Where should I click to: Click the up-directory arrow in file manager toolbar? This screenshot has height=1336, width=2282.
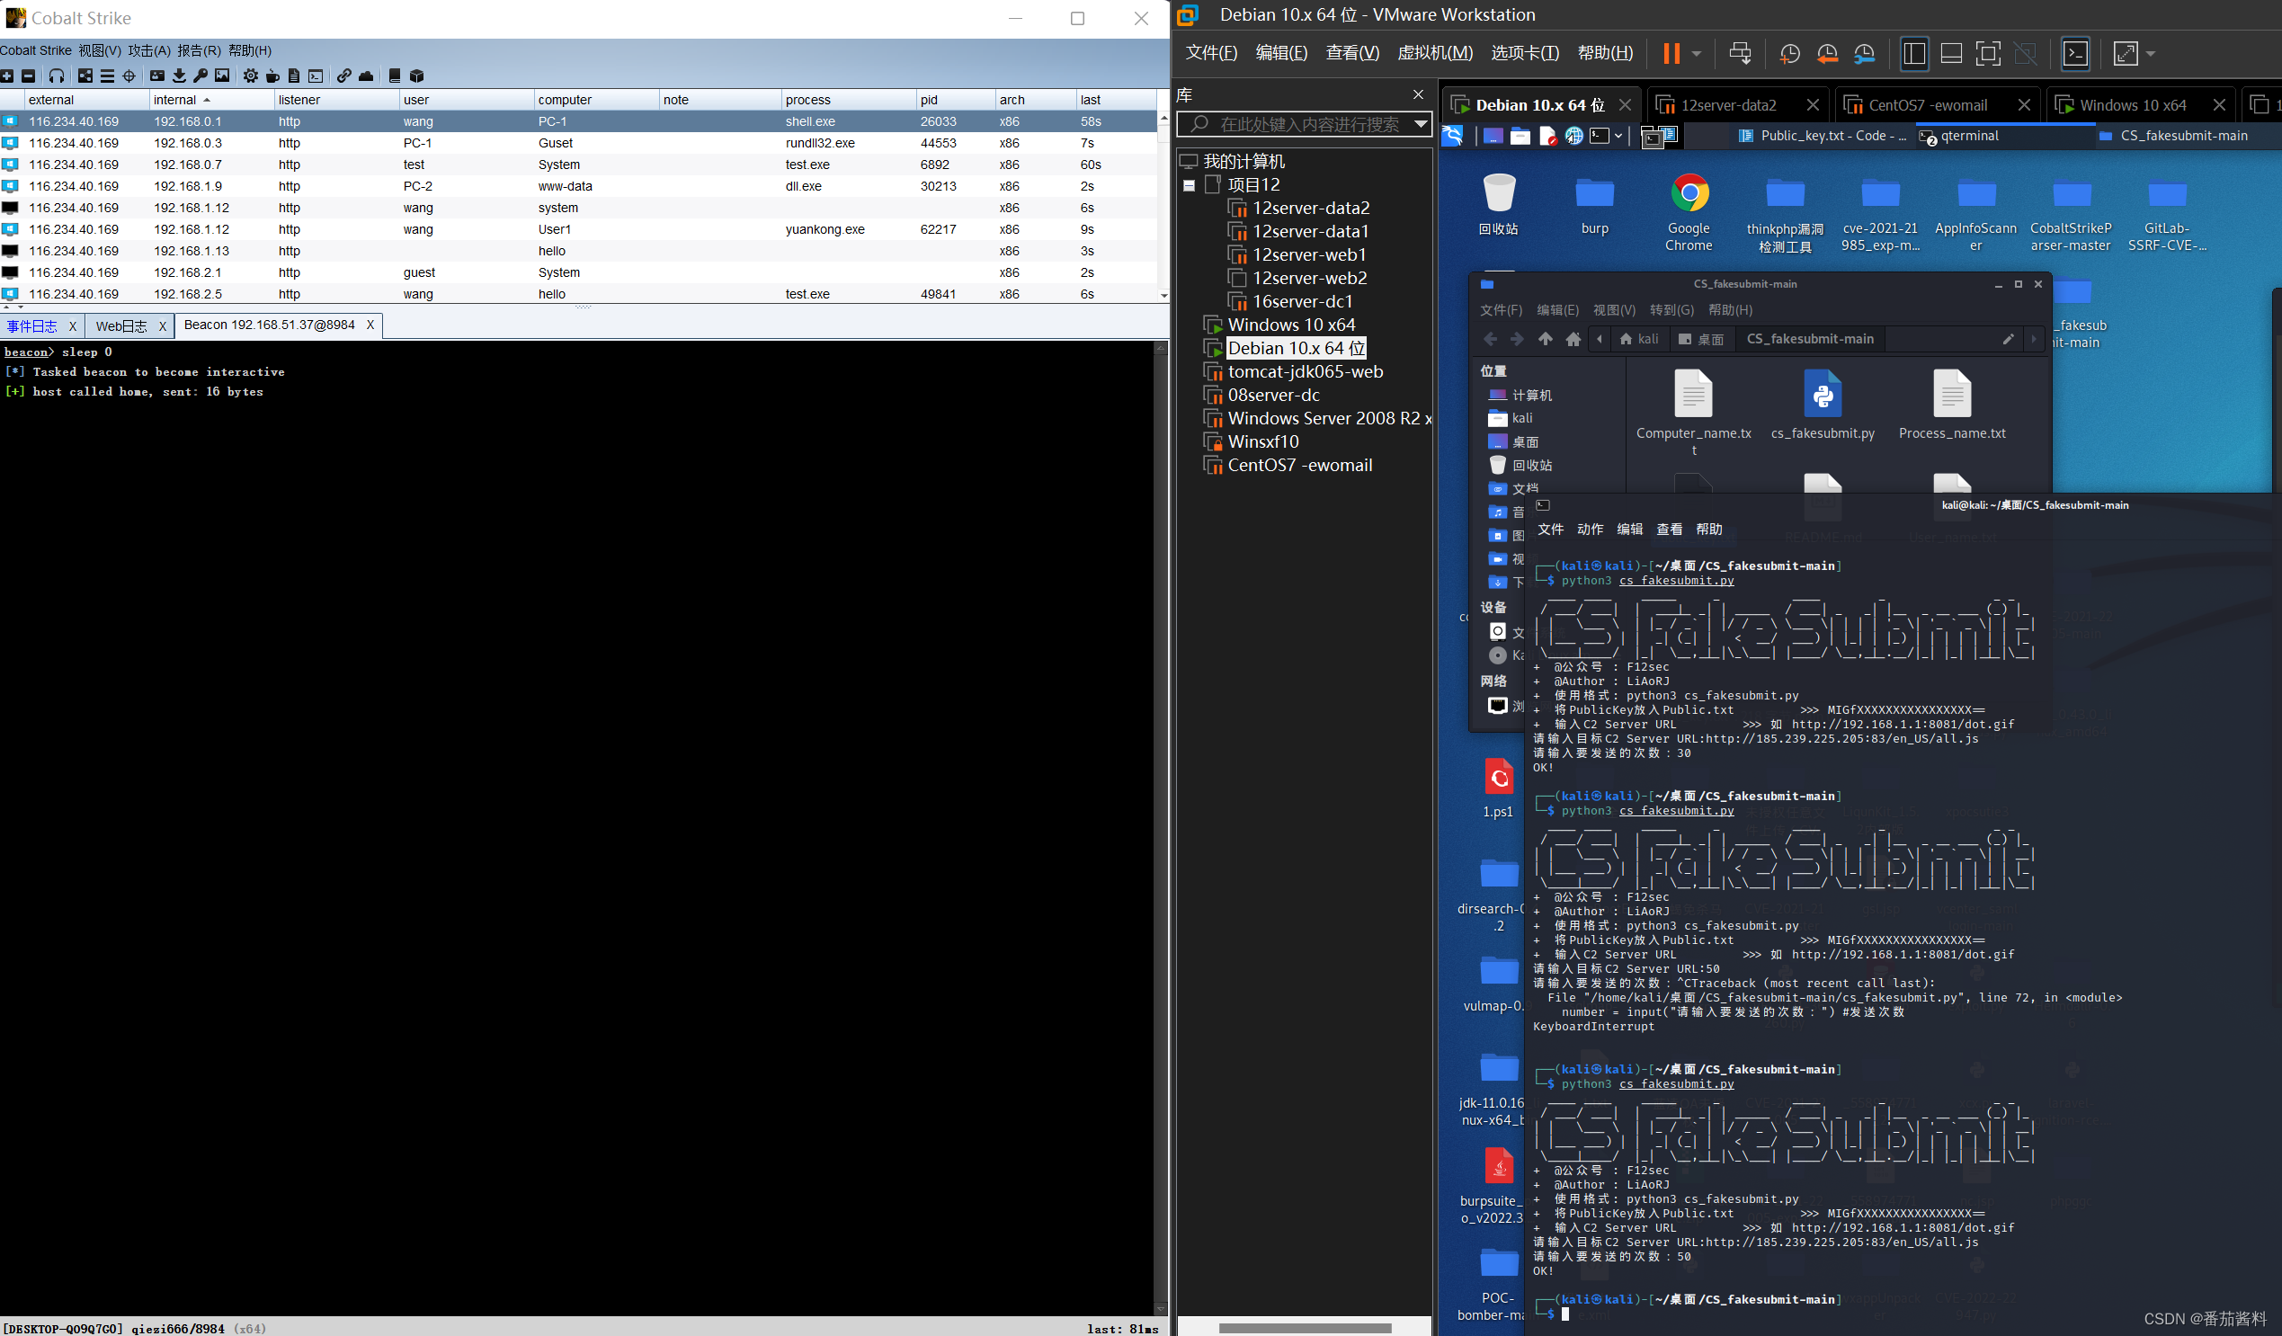tap(1545, 339)
